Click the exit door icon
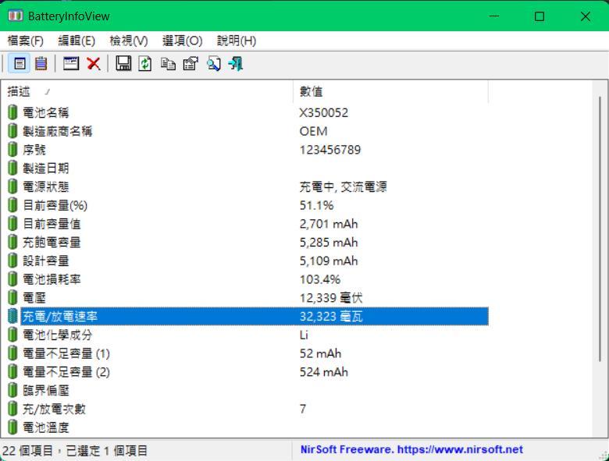This screenshot has height=461, width=609. [x=236, y=64]
